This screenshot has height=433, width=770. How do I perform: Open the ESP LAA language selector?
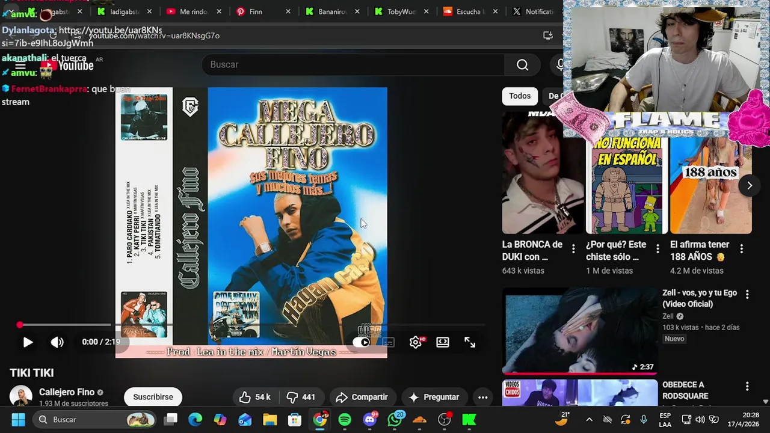(665, 419)
